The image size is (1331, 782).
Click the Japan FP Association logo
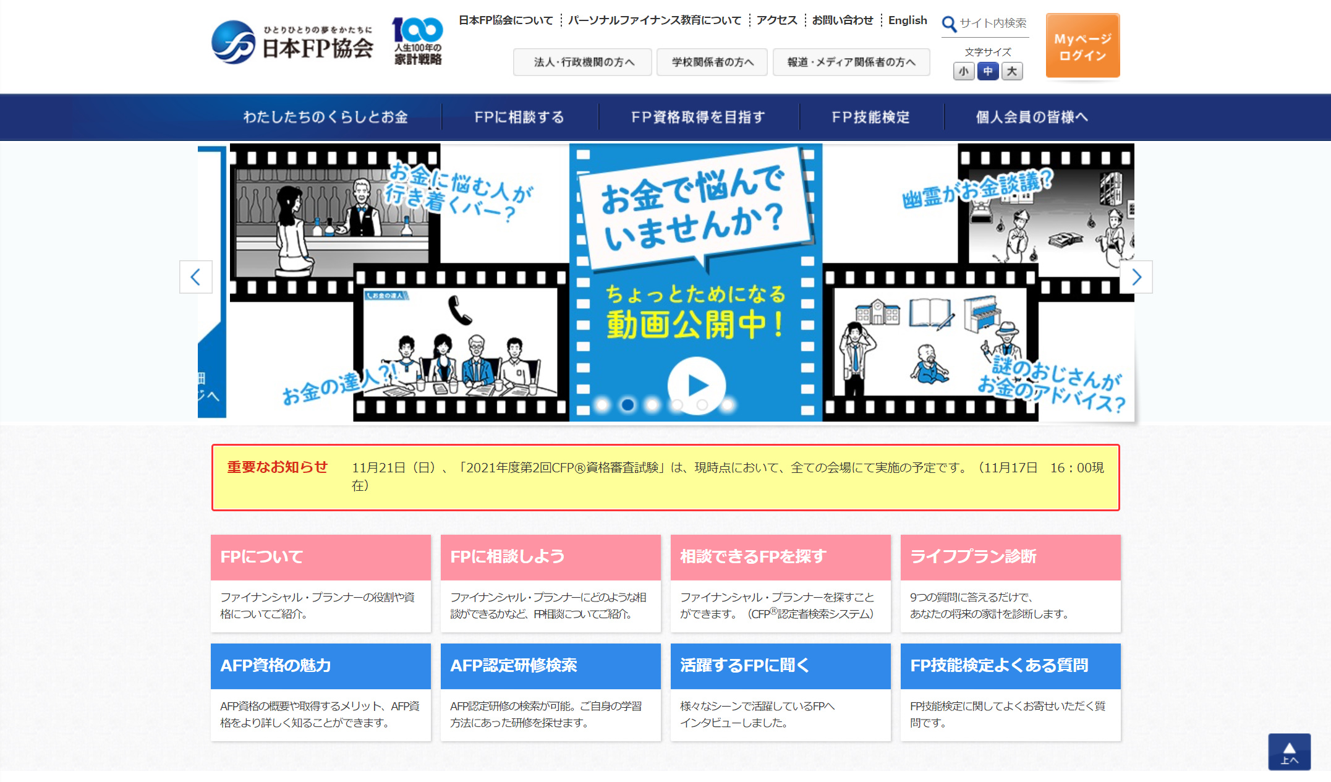click(292, 43)
